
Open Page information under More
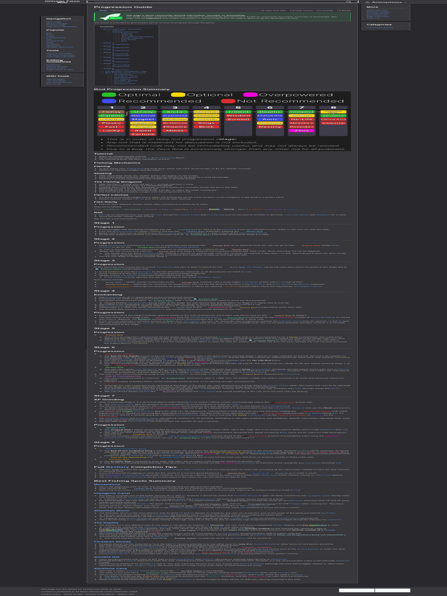pyautogui.click(x=378, y=16)
